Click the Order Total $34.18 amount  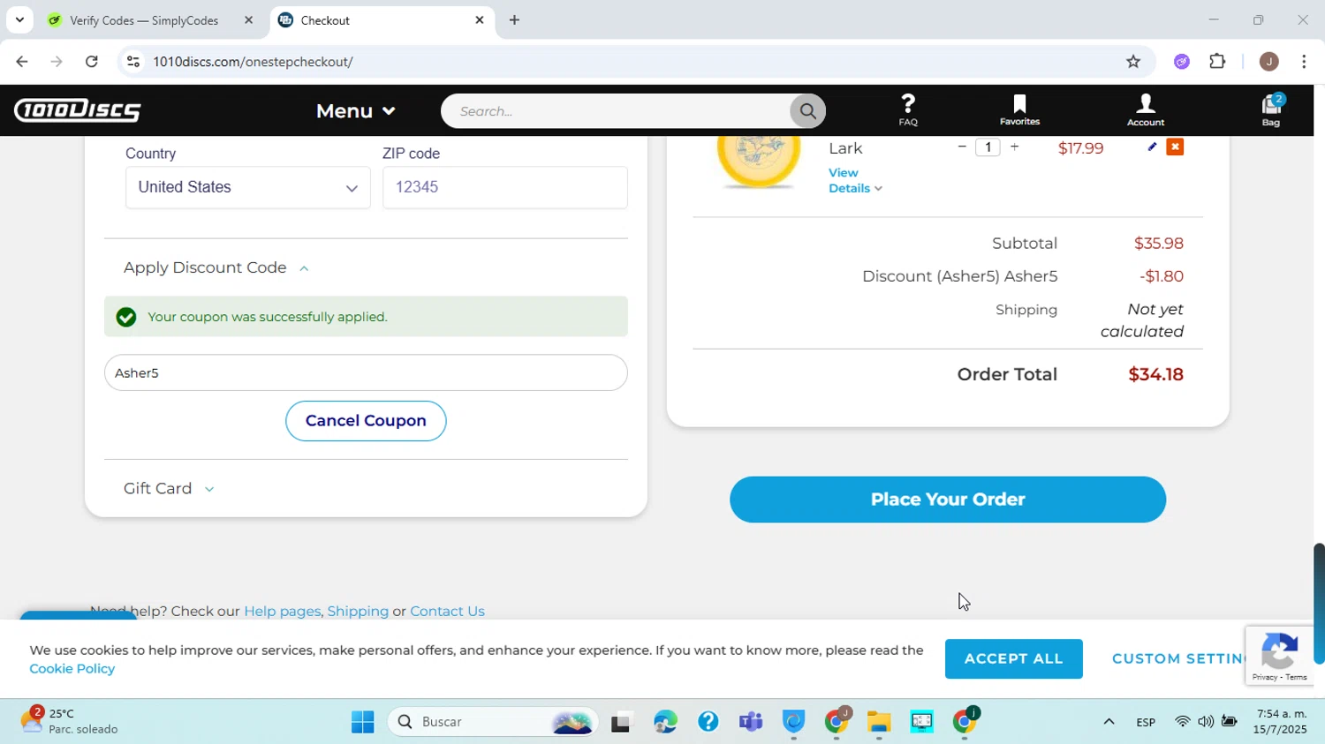(x=1156, y=374)
